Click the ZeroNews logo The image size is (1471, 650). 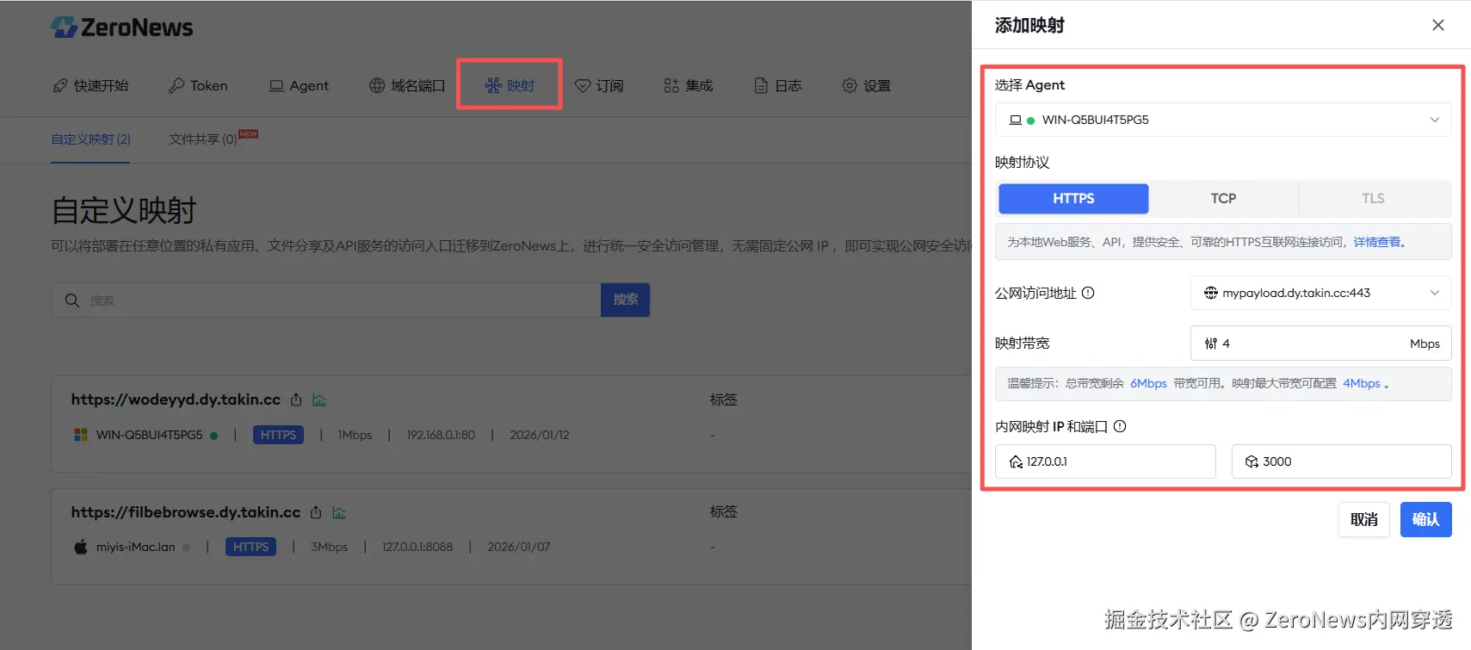pyautogui.click(x=121, y=28)
